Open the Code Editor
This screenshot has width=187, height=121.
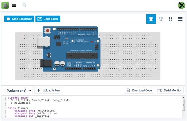[x=48, y=19]
